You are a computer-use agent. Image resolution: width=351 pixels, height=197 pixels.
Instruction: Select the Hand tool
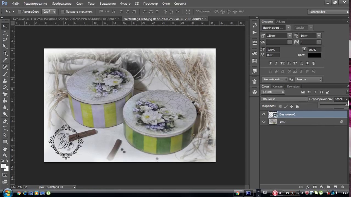coord(5,149)
